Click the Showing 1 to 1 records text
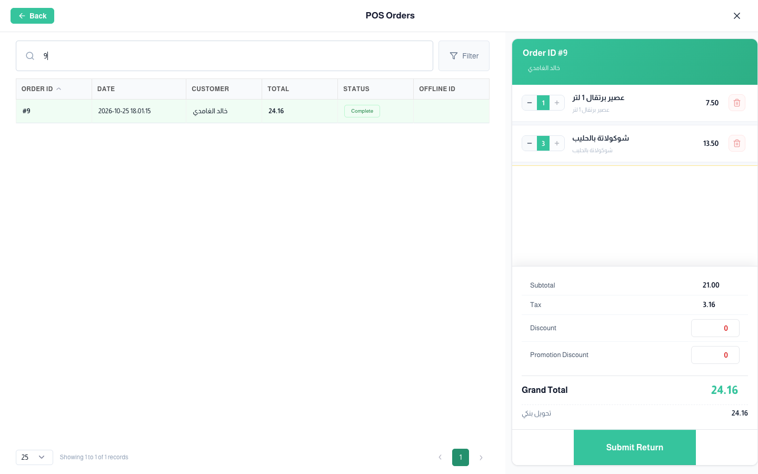Viewport: 758px width, 474px height. 94,457
